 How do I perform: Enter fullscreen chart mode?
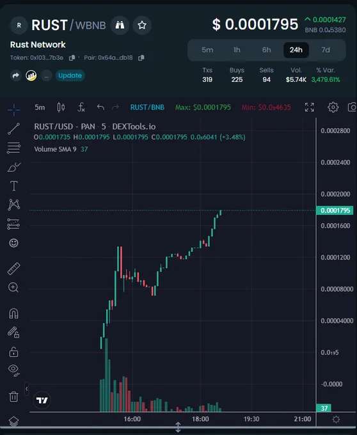(309, 107)
